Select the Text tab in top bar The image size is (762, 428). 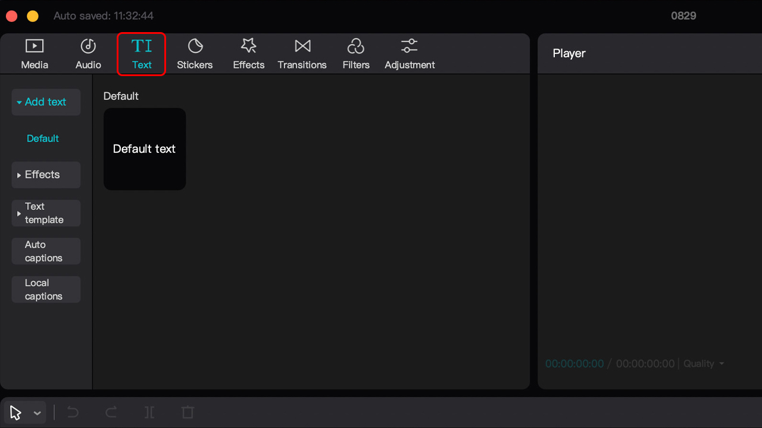click(142, 54)
